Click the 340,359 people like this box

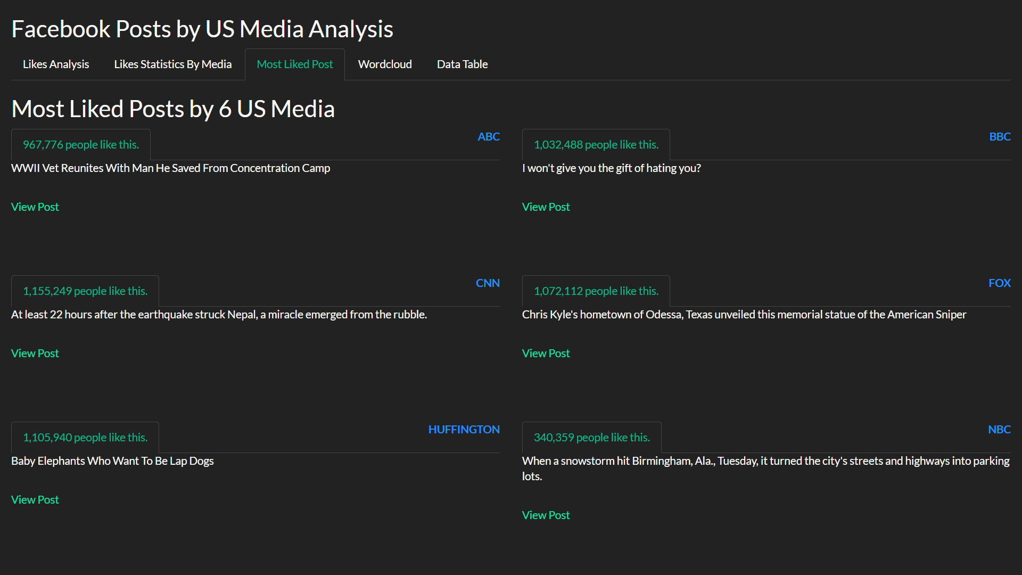click(x=591, y=438)
